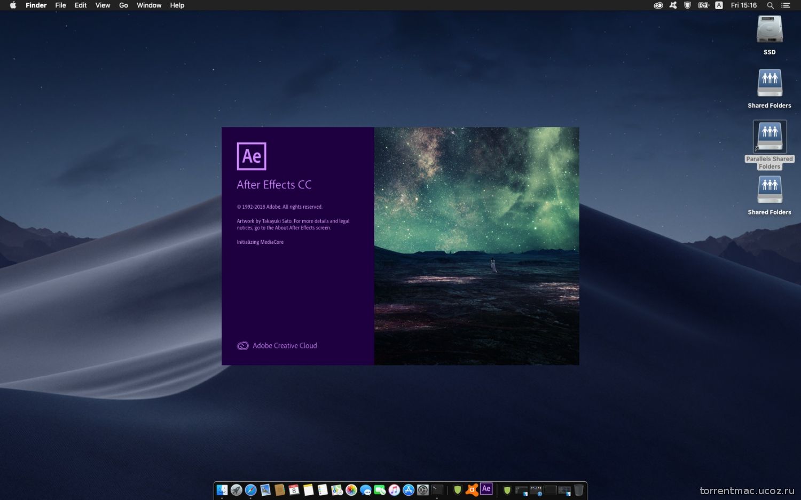Open the Mail stamp icon in dock

pyautogui.click(x=265, y=490)
